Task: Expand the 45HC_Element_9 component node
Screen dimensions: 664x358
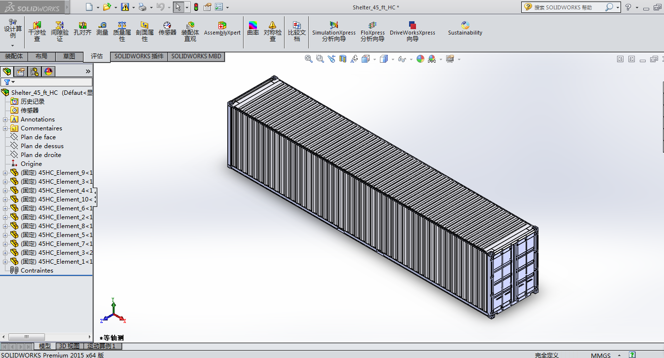Action: 5,173
